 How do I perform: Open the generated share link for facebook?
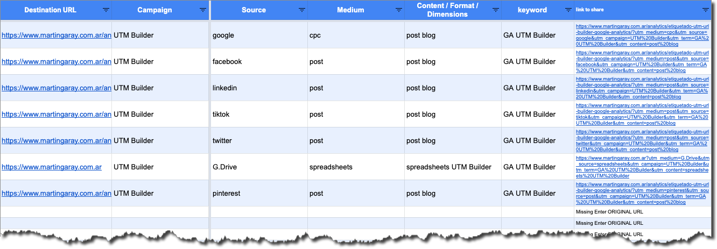[x=642, y=62]
